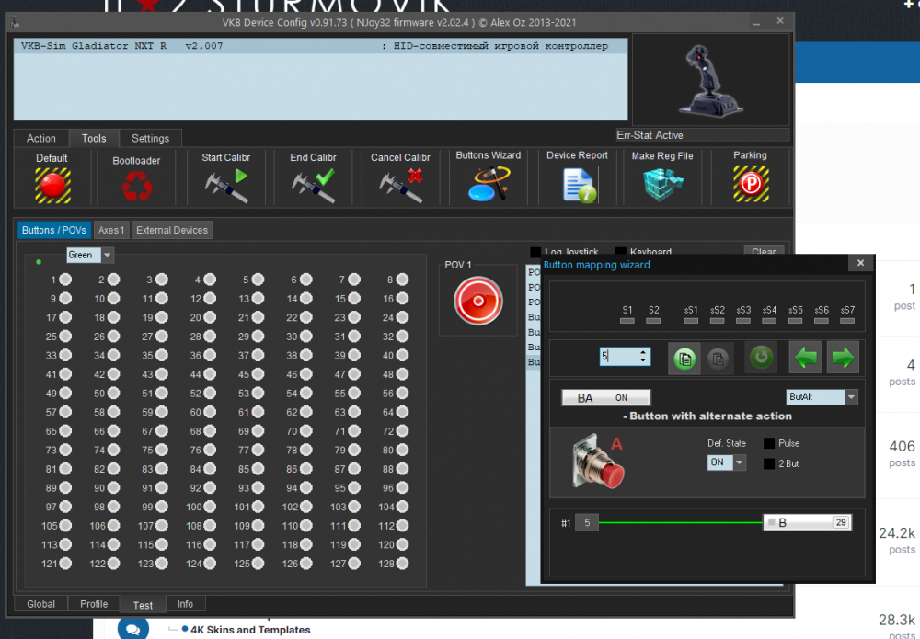Open the Buttons Wizard
This screenshot has width=920, height=639.
[x=488, y=185]
